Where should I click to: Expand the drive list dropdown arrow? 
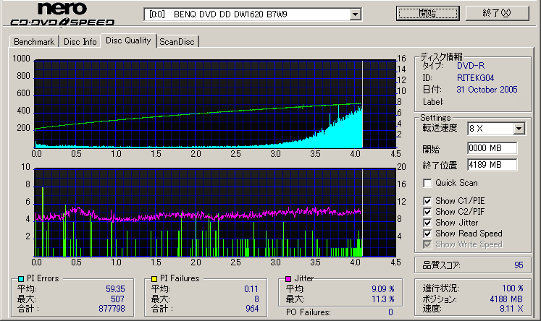point(355,14)
